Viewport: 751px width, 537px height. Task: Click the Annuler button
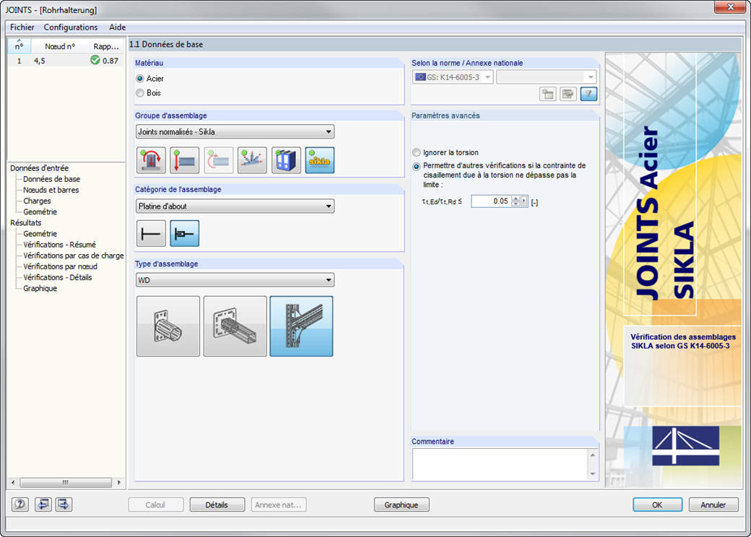coord(713,505)
